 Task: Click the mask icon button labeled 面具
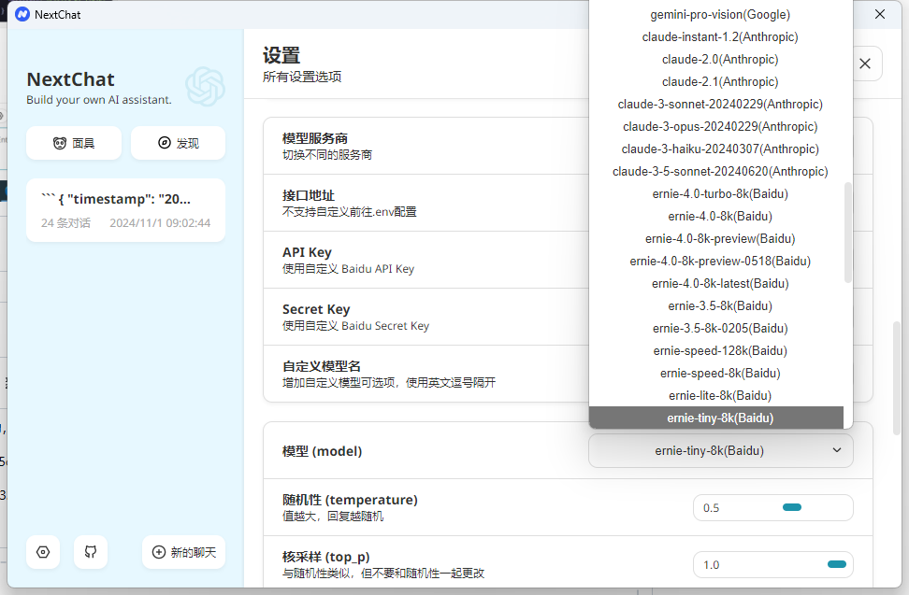pos(74,143)
